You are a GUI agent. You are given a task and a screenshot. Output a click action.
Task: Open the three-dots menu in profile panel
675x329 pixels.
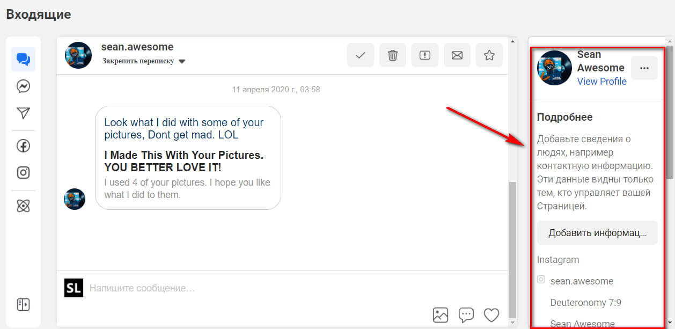pos(644,68)
